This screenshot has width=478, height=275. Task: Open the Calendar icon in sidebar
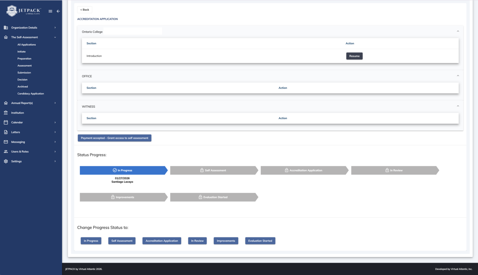[6, 122]
